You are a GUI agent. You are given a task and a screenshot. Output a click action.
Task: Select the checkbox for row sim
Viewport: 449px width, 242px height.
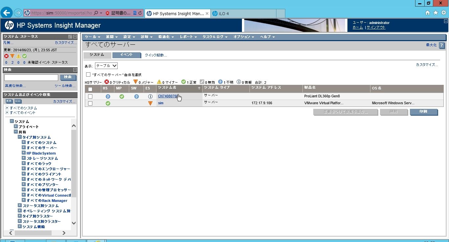(x=90, y=103)
